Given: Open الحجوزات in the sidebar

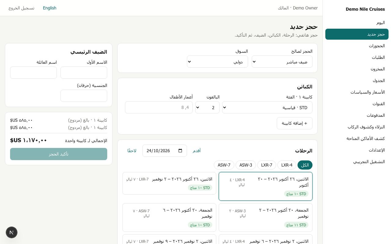Looking at the screenshot, I should 357,46.
